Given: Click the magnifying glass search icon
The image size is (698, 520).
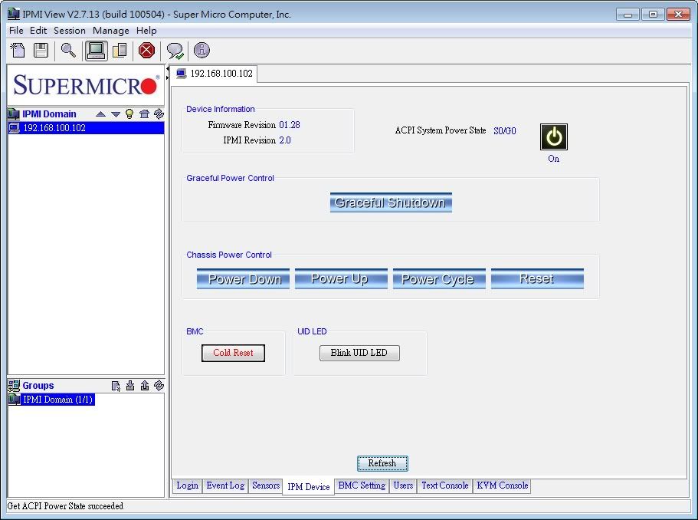Looking at the screenshot, I should coord(68,51).
